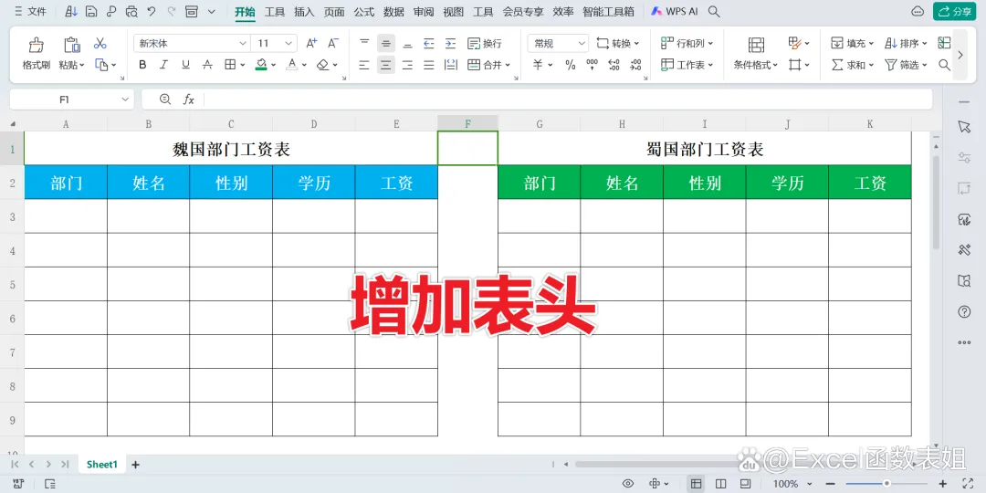
Task: Click the Cut scissors icon
Action: [x=100, y=44]
